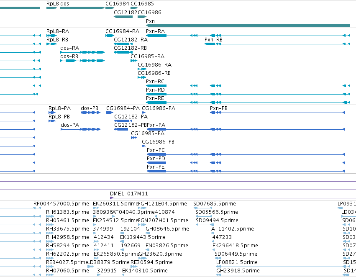Click the dos-RA transcript label
The width and height of the screenshot is (356, 277).
(x=70, y=48)
